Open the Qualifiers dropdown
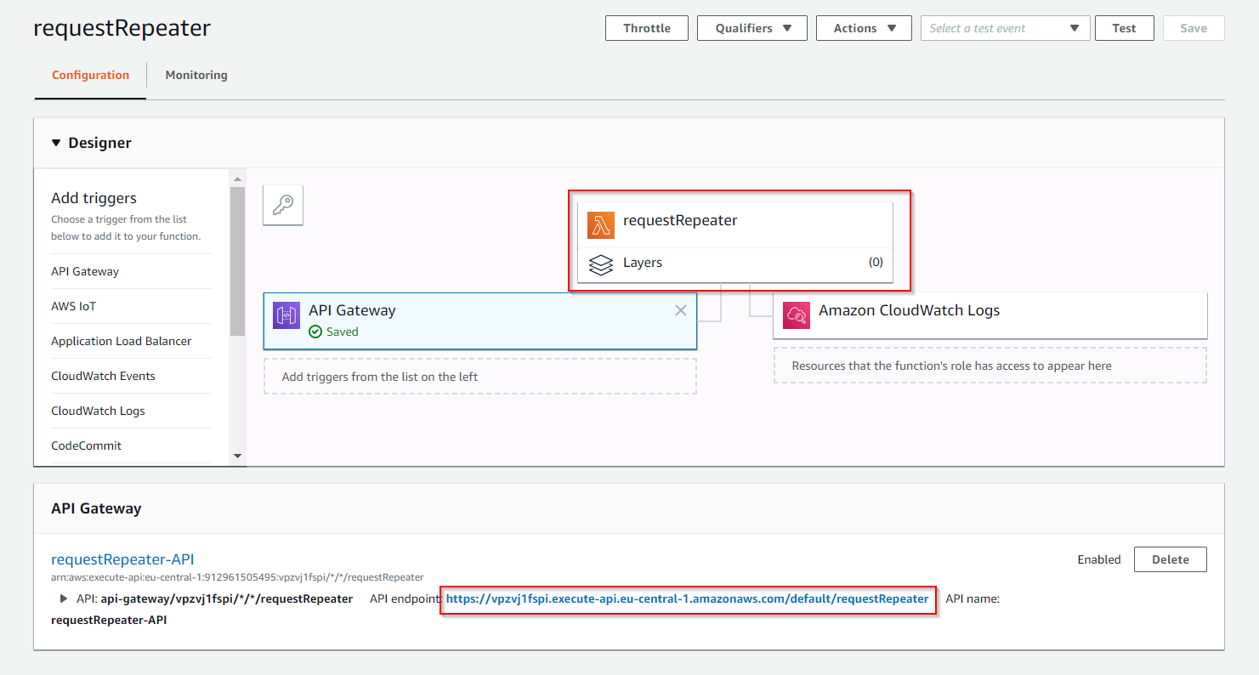 click(x=751, y=27)
